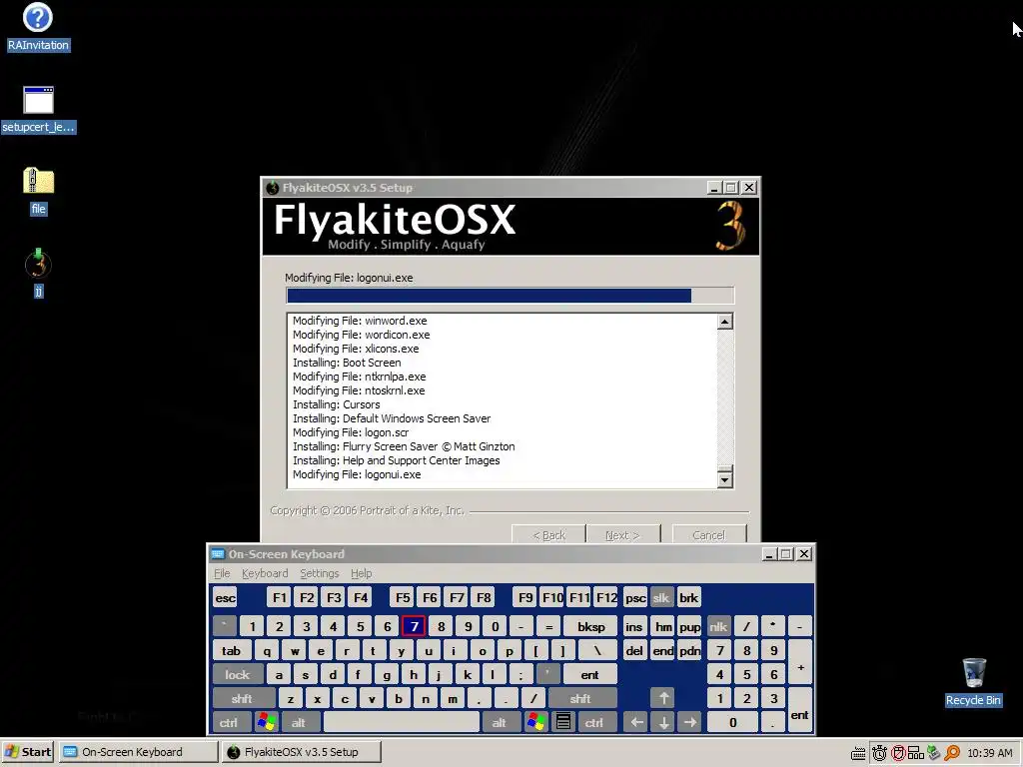
Task: Toggle the left ctrl key
Action: 232,722
